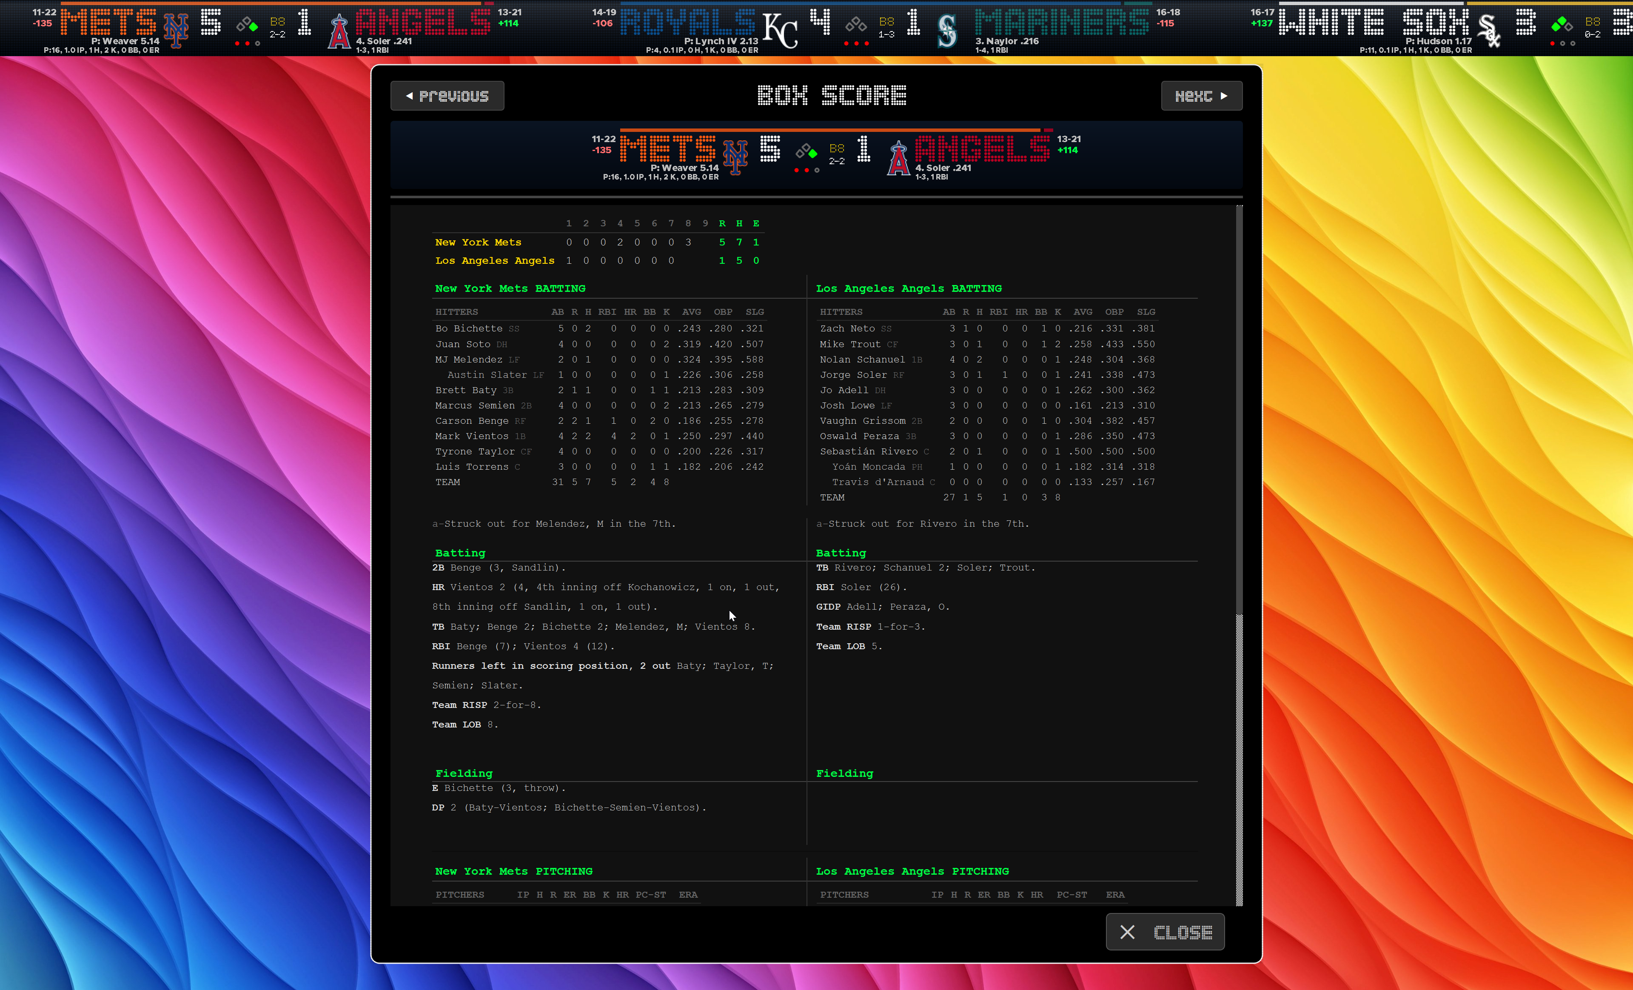The width and height of the screenshot is (1633, 990).
Task: Click base diamond icon of White Sox ticker
Action: click(x=1562, y=25)
